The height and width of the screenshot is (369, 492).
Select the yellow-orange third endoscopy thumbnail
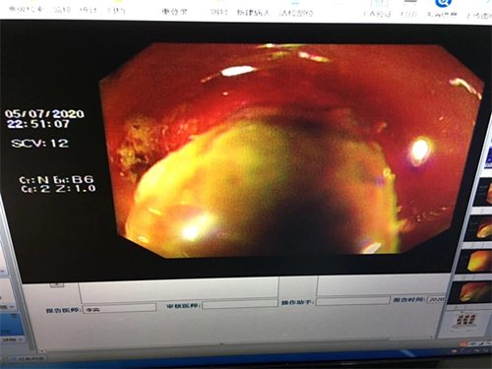[x=478, y=262]
